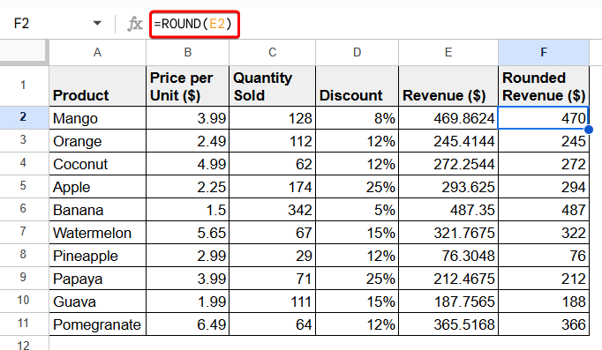Click Banana's price 1.5
Viewport: 602px width, 350px height.
pyautogui.click(x=188, y=209)
